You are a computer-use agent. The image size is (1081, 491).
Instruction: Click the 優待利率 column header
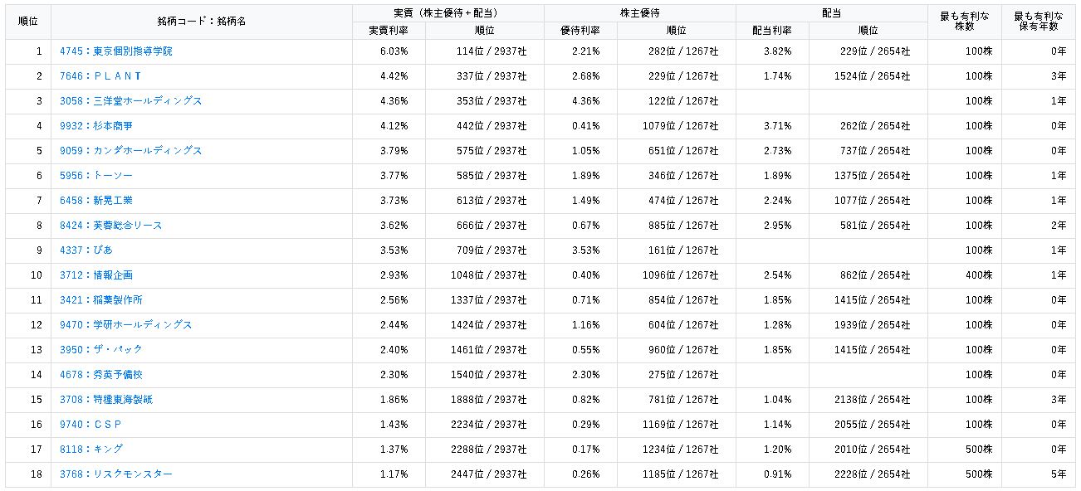(x=580, y=31)
